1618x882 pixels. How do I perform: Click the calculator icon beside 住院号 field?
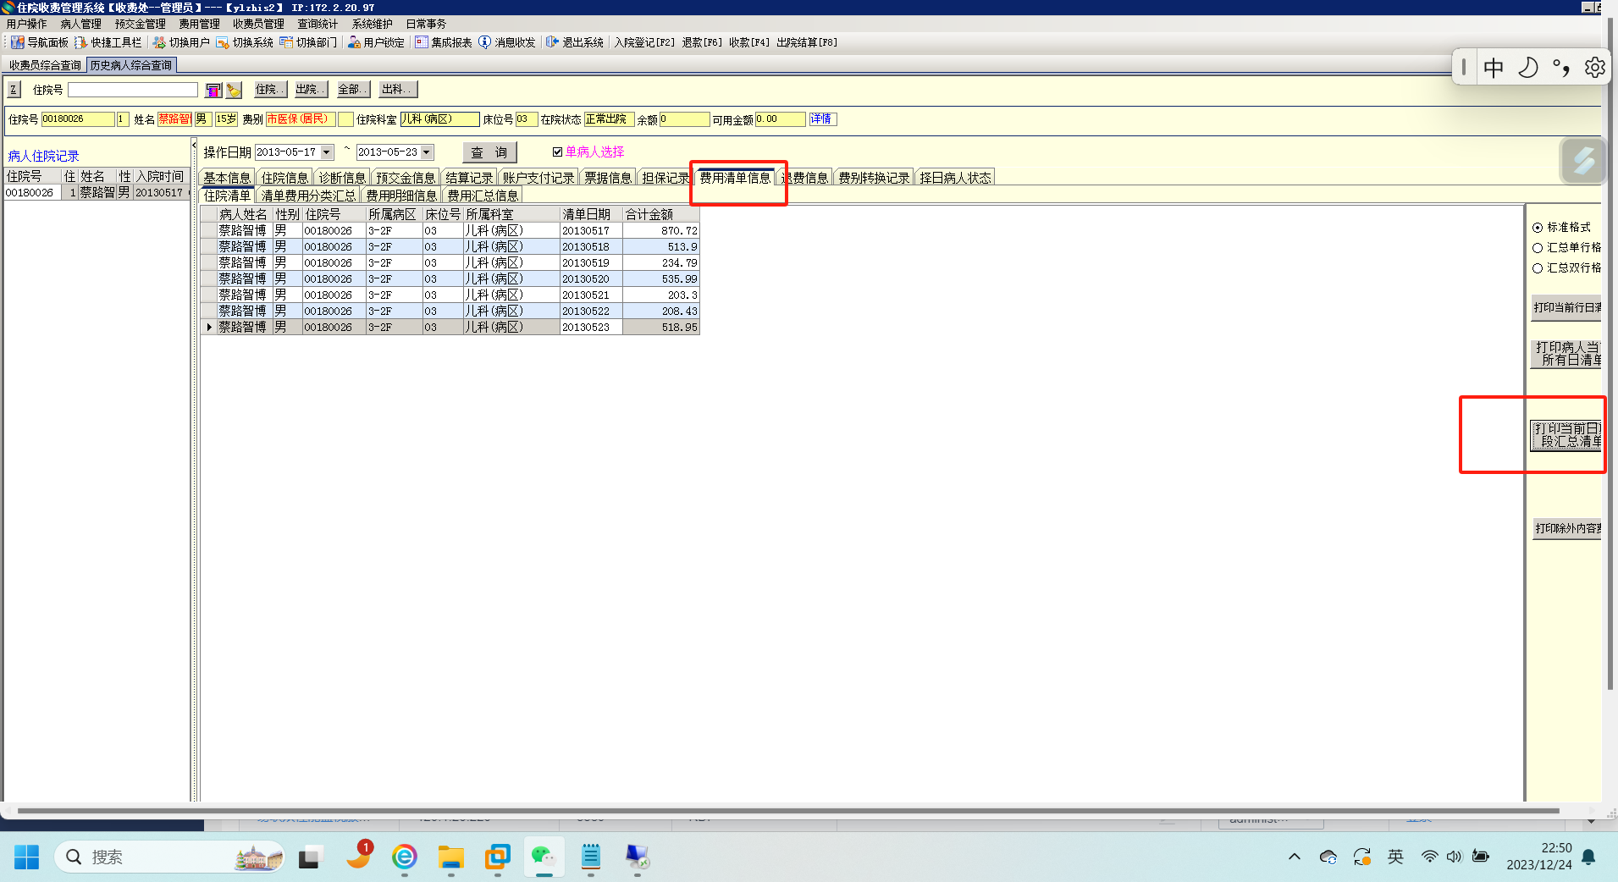click(x=213, y=90)
